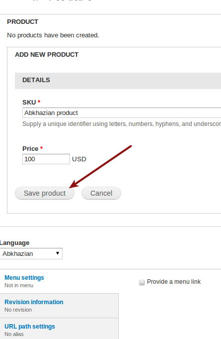The width and height of the screenshot is (221, 339).
Task: Click the 'No revision' summary text
Action: (18, 310)
